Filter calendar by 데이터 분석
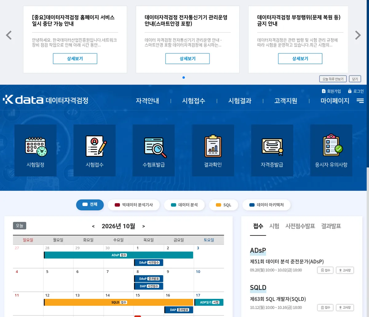369x317 pixels. tap(184, 205)
